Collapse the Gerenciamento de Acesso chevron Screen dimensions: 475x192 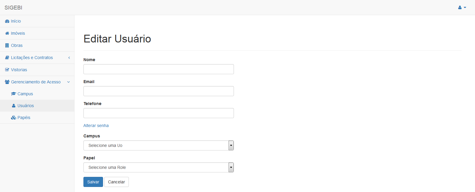coord(69,82)
